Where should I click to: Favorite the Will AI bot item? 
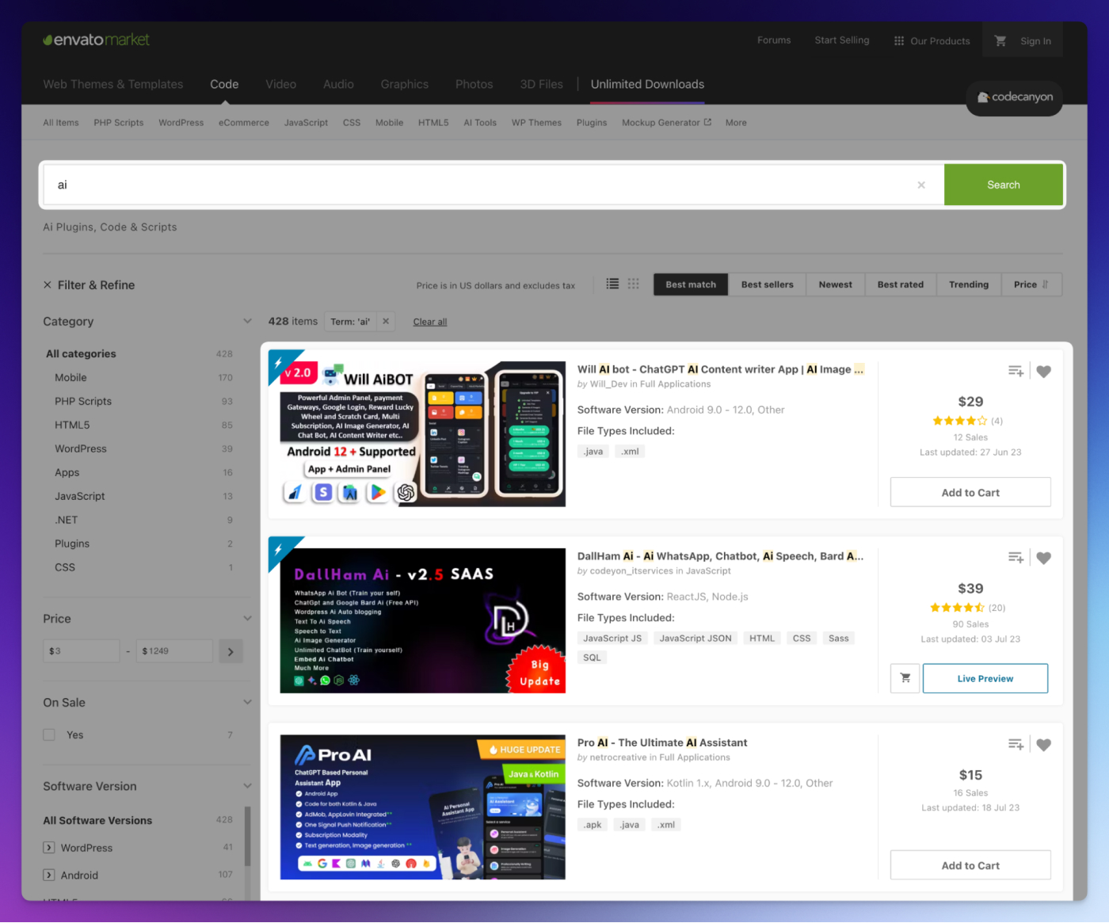[1044, 372]
